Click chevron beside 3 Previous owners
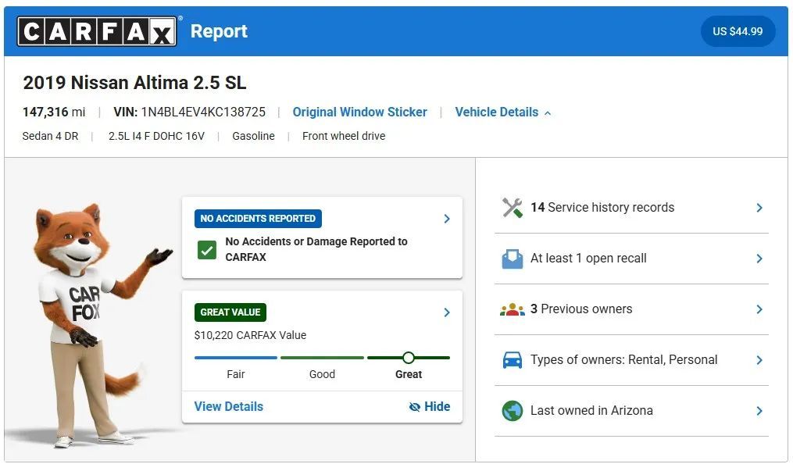This screenshot has width=793, height=464. [x=759, y=309]
